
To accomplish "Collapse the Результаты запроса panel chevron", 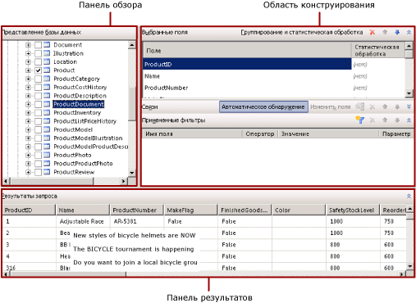I will [x=409, y=196].
